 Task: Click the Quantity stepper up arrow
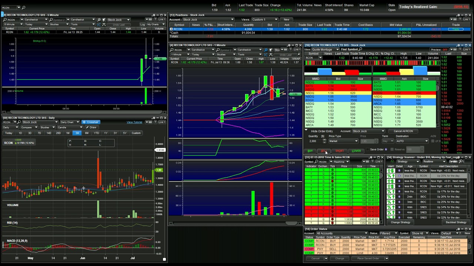point(325,140)
